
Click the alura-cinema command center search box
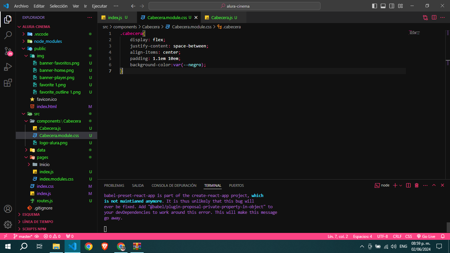click(x=234, y=6)
